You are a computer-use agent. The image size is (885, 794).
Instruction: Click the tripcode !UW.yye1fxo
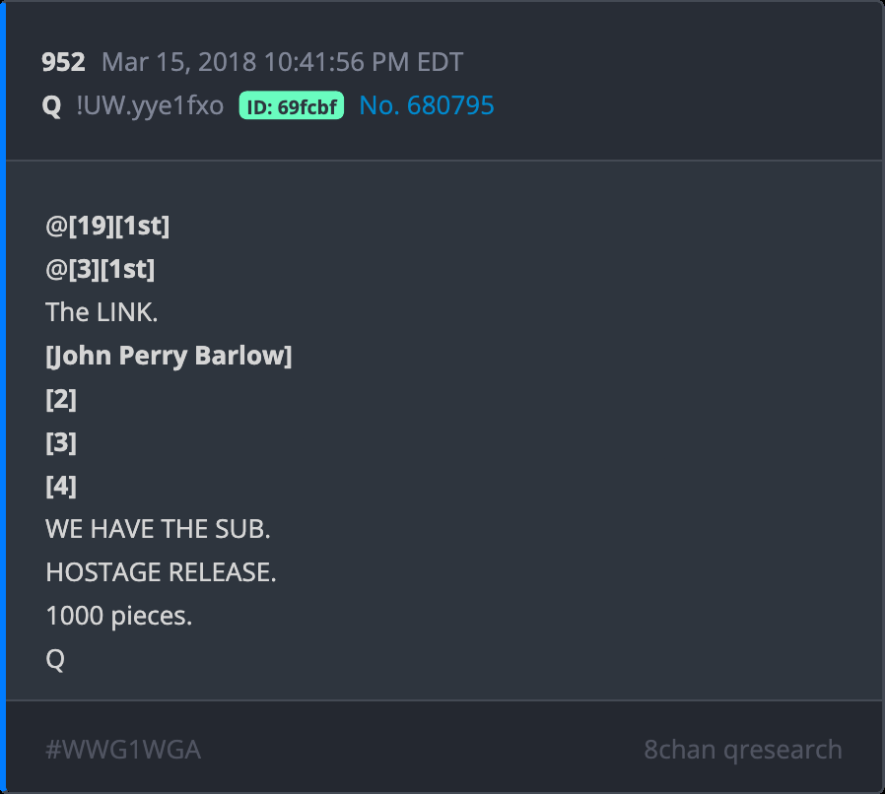pyautogui.click(x=150, y=106)
